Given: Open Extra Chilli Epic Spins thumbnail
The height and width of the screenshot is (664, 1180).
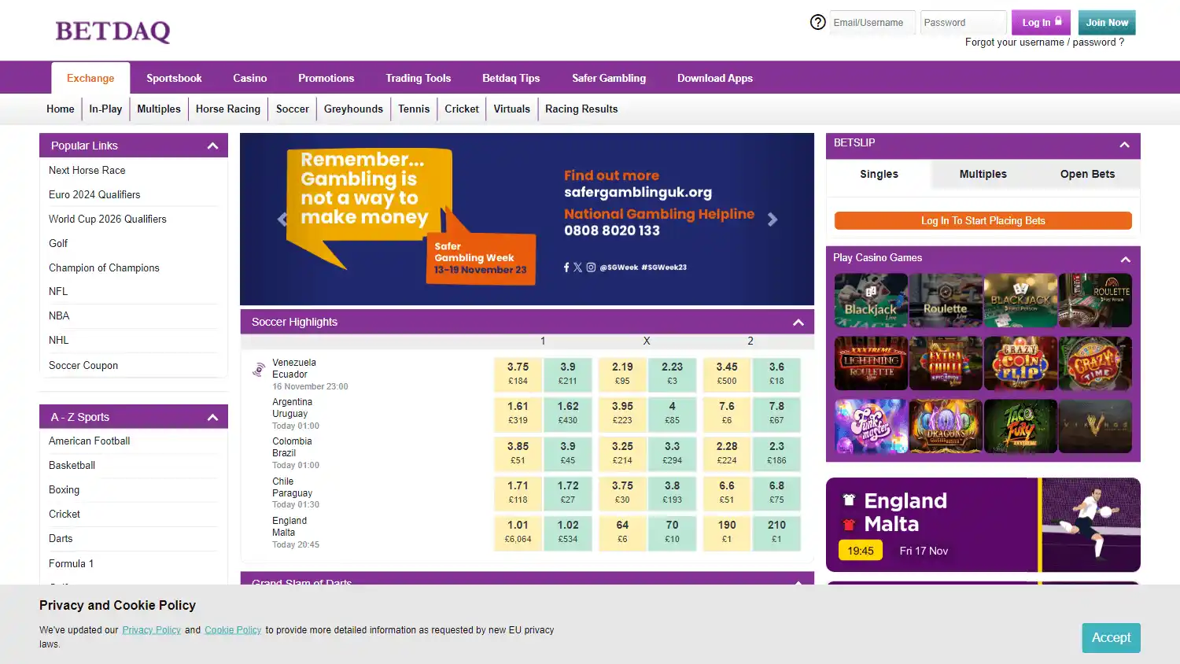Looking at the screenshot, I should coord(946,363).
